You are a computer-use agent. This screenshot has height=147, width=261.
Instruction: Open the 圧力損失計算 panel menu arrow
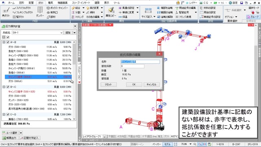pyautogui.click(x=75, y=26)
